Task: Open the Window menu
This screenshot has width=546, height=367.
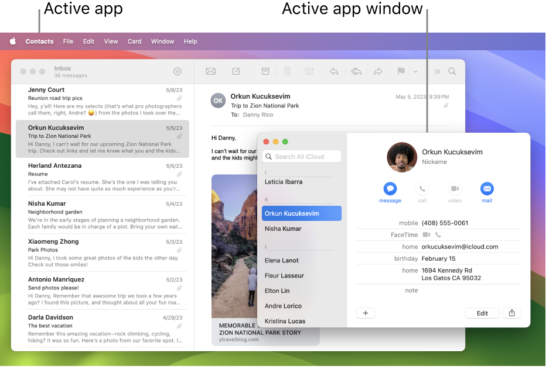Action: (x=162, y=41)
